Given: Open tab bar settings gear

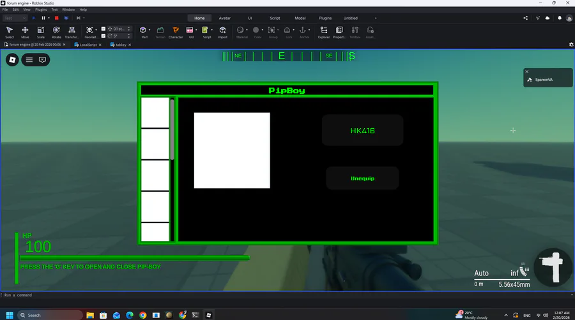Looking at the screenshot, I should pos(571,45).
